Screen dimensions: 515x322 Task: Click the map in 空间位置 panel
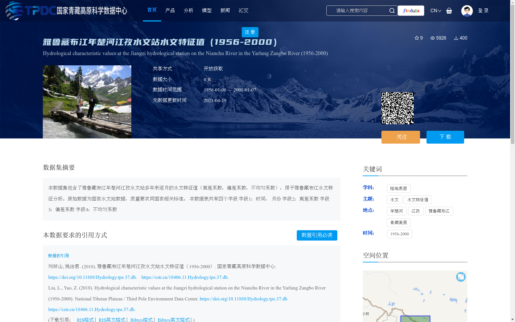(x=415, y=296)
